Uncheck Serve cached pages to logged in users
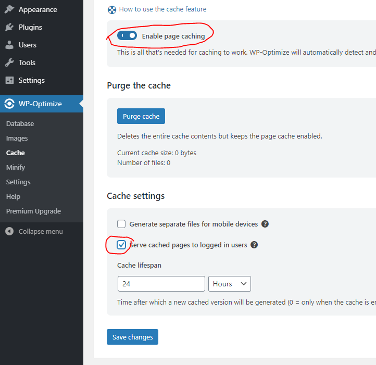Image resolution: width=376 pixels, height=365 pixels. pyautogui.click(x=121, y=245)
